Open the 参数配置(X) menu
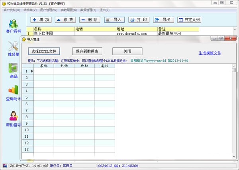The width and height of the screenshot is (239, 170). (x=69, y=10)
